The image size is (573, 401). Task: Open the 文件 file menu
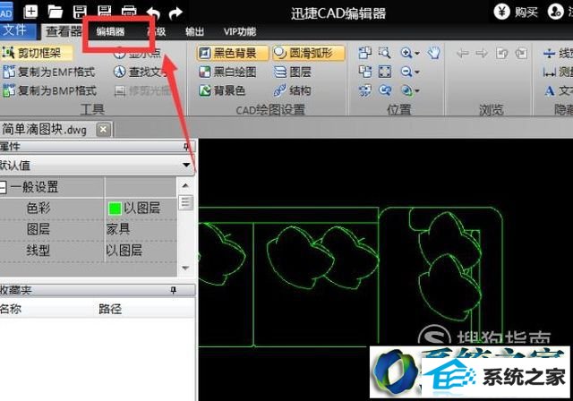(x=18, y=30)
